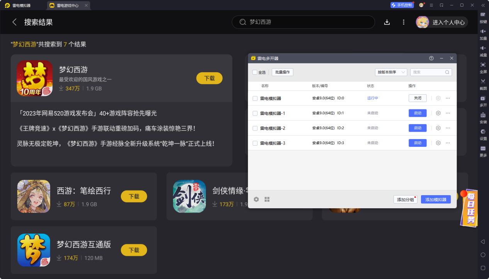Viewport: 489px width, 279px height.
Task: Open more options for 雷电模拟器-2
Action: pyautogui.click(x=448, y=128)
